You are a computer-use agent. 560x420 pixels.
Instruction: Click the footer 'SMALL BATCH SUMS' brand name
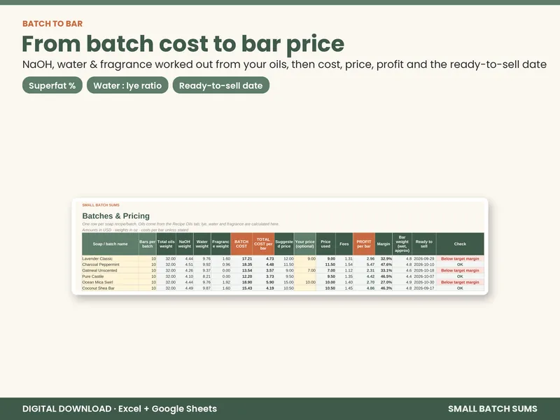coord(493,409)
